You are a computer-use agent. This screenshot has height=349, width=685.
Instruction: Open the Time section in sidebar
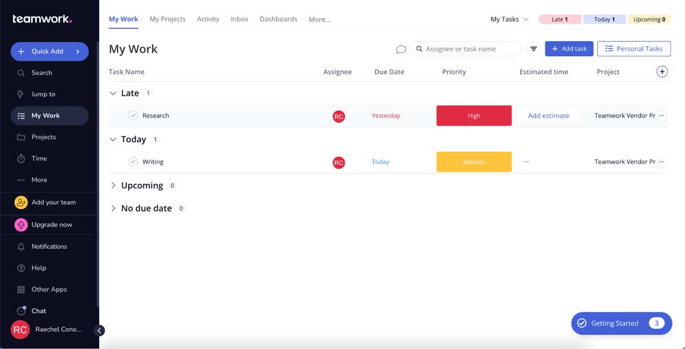39,158
